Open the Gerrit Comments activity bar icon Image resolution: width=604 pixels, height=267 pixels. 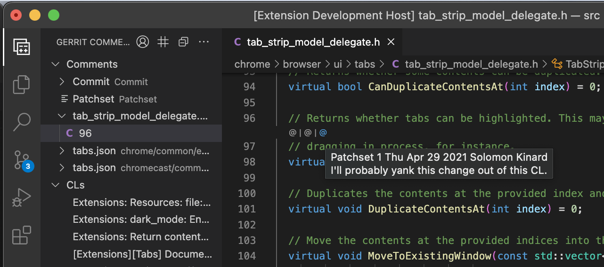point(21,47)
